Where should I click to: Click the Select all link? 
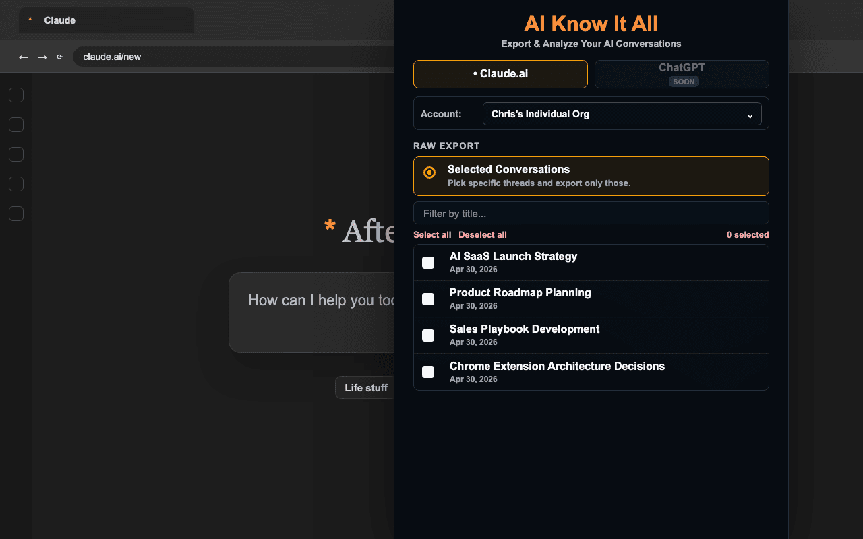click(x=432, y=235)
